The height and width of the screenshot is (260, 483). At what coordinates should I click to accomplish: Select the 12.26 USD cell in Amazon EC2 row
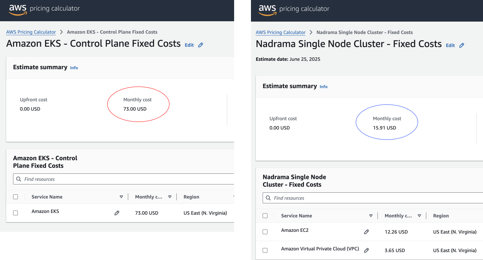click(396, 232)
